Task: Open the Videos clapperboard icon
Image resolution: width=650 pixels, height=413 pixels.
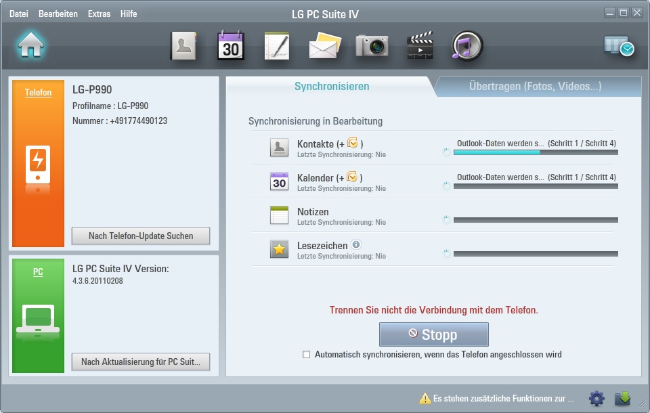Action: click(419, 46)
